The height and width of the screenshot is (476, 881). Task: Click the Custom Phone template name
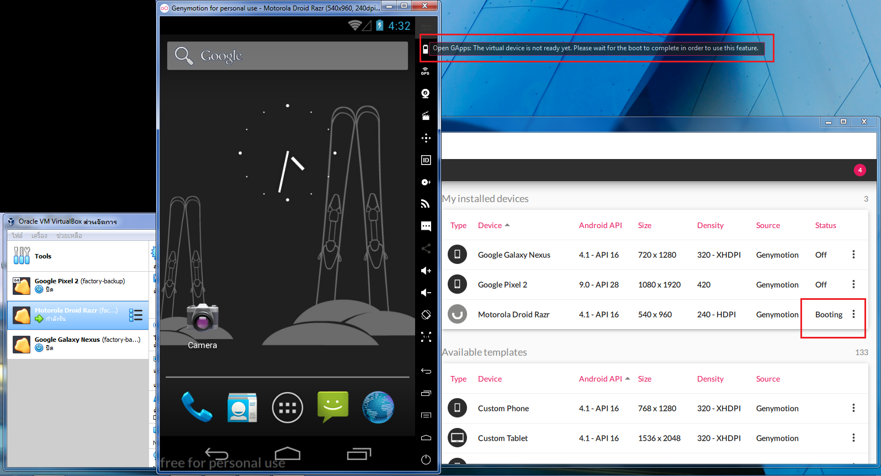tap(503, 408)
